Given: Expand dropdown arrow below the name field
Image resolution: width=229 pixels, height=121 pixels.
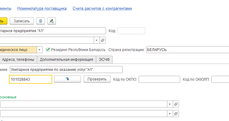Looking at the screenshot, I should pos(96,40).
